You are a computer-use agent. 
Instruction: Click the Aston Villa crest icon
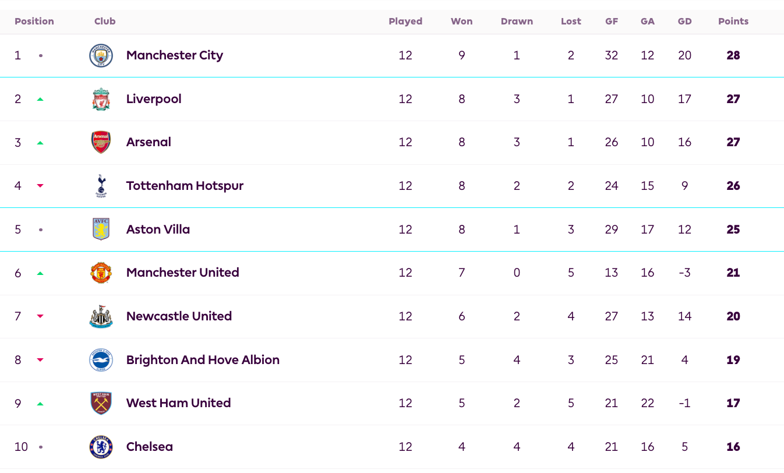[101, 230]
